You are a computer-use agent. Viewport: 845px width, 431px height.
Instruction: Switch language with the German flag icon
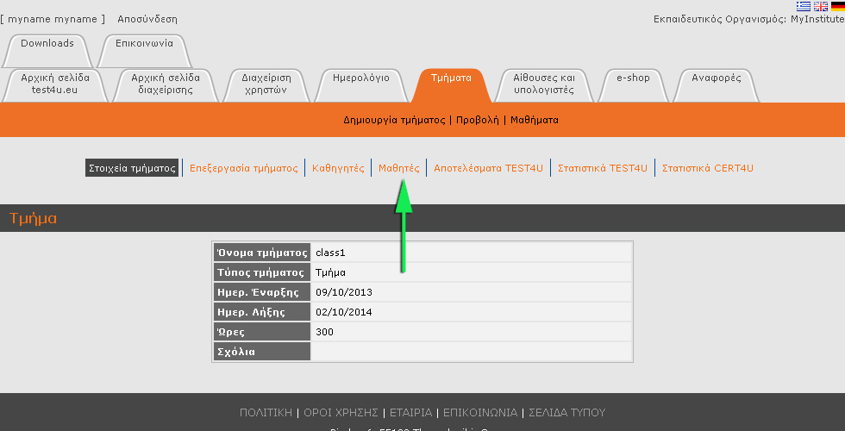837,6
